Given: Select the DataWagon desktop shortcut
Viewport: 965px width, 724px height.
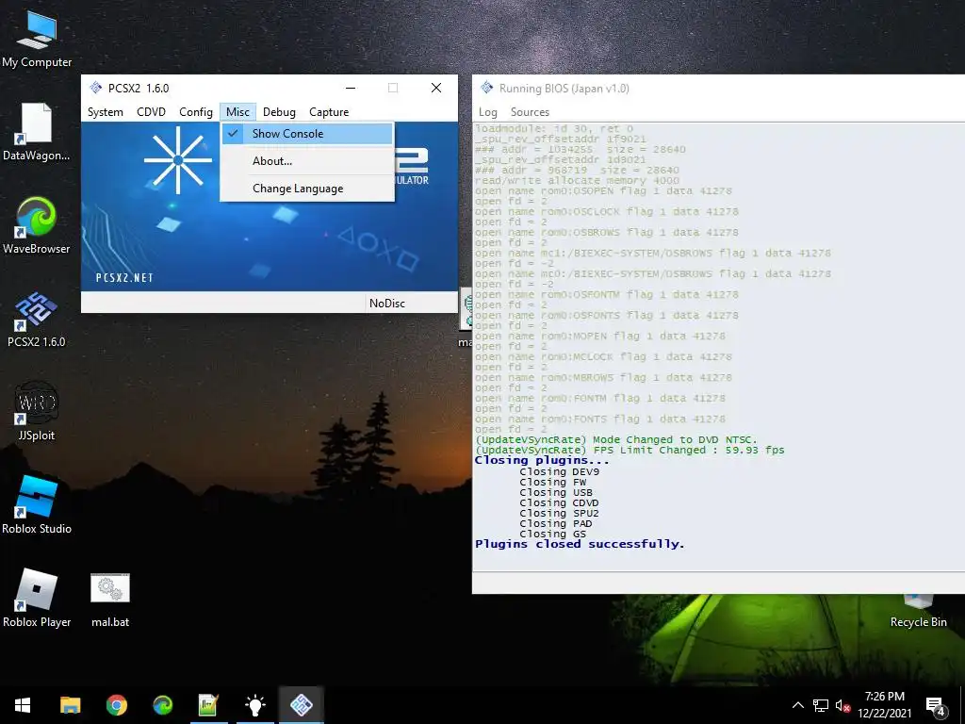Looking at the screenshot, I should point(37,132).
